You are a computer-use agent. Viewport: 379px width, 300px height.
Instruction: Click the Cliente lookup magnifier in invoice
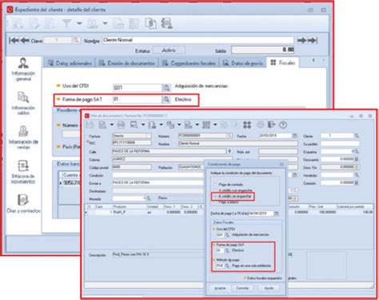point(356,136)
